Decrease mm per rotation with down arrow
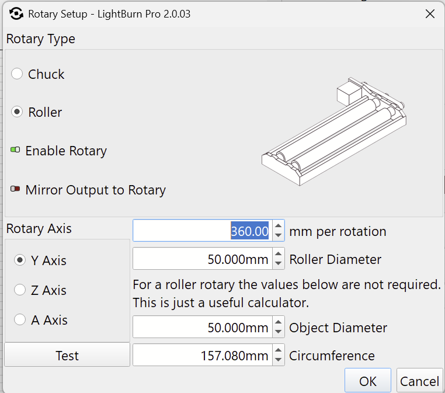Image resolution: width=445 pixels, height=393 pixels. [279, 235]
